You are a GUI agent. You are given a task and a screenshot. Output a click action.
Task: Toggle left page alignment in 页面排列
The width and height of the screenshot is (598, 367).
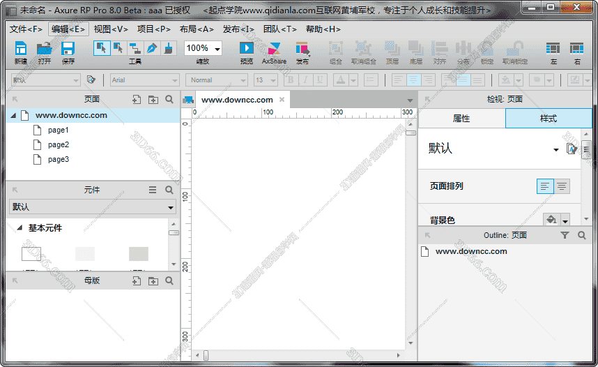[545, 186]
